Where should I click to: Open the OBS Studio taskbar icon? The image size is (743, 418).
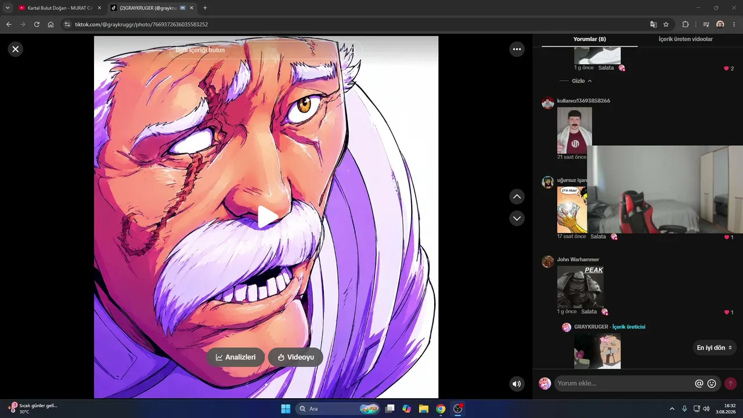458,409
